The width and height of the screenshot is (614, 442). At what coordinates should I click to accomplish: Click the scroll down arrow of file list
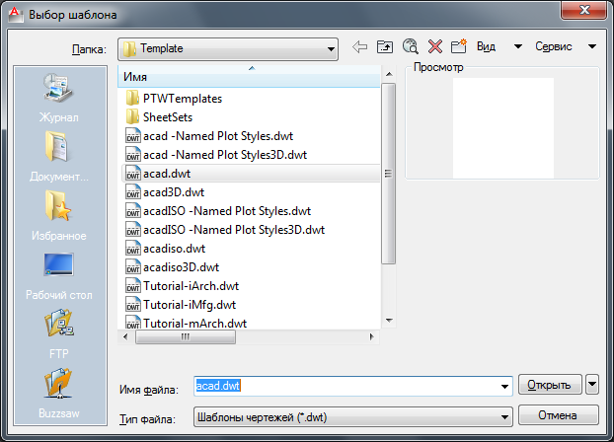pos(389,321)
